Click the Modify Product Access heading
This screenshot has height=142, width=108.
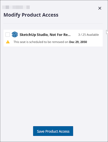coord(31,15)
